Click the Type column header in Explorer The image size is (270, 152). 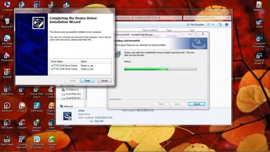tap(169, 30)
